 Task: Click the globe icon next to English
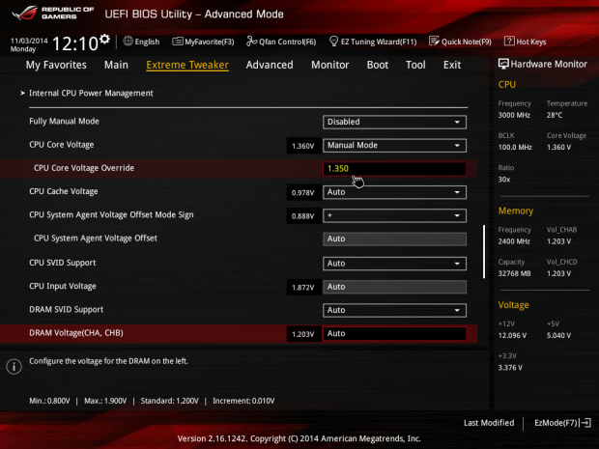click(x=128, y=42)
